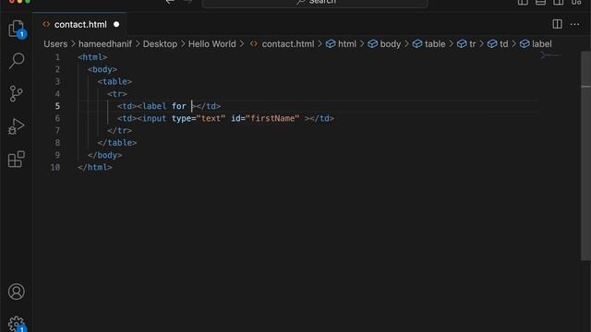The width and height of the screenshot is (591, 332).
Task: Click line number 5 in gutter
Action: pyautogui.click(x=57, y=106)
